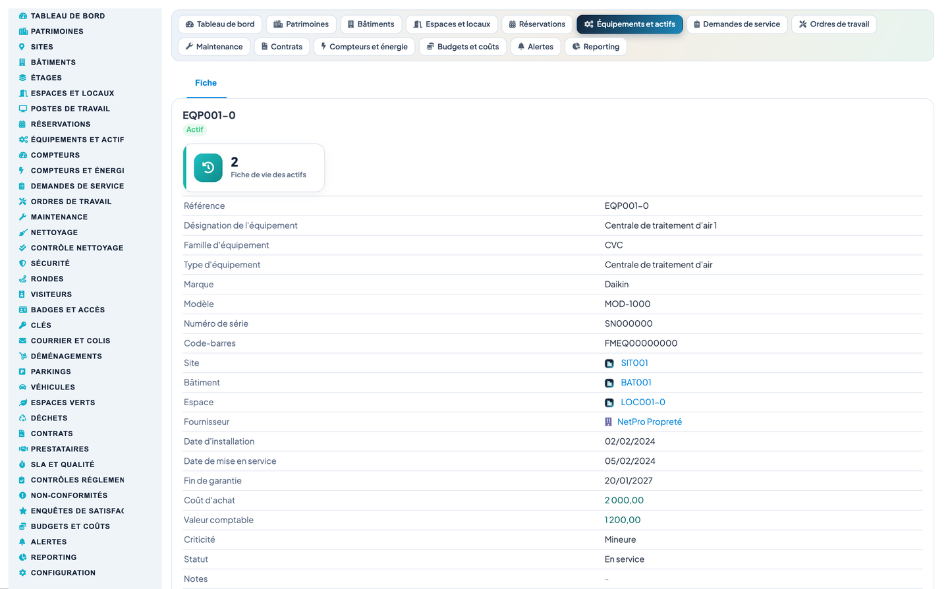Click the Enquêtes de satisfaction star icon
The width and height of the screenshot is (952, 589).
click(x=22, y=511)
